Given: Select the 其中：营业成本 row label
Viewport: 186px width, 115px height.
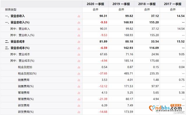Looking at the screenshot, I should pyautogui.click(x=20, y=54).
